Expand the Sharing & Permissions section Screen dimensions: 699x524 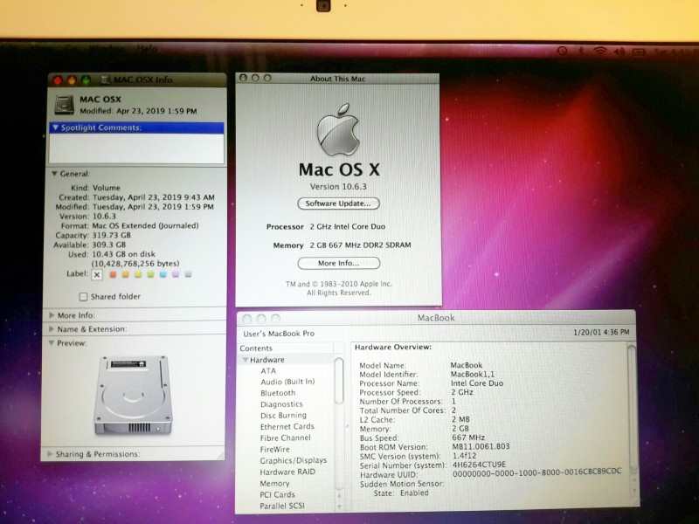point(50,454)
